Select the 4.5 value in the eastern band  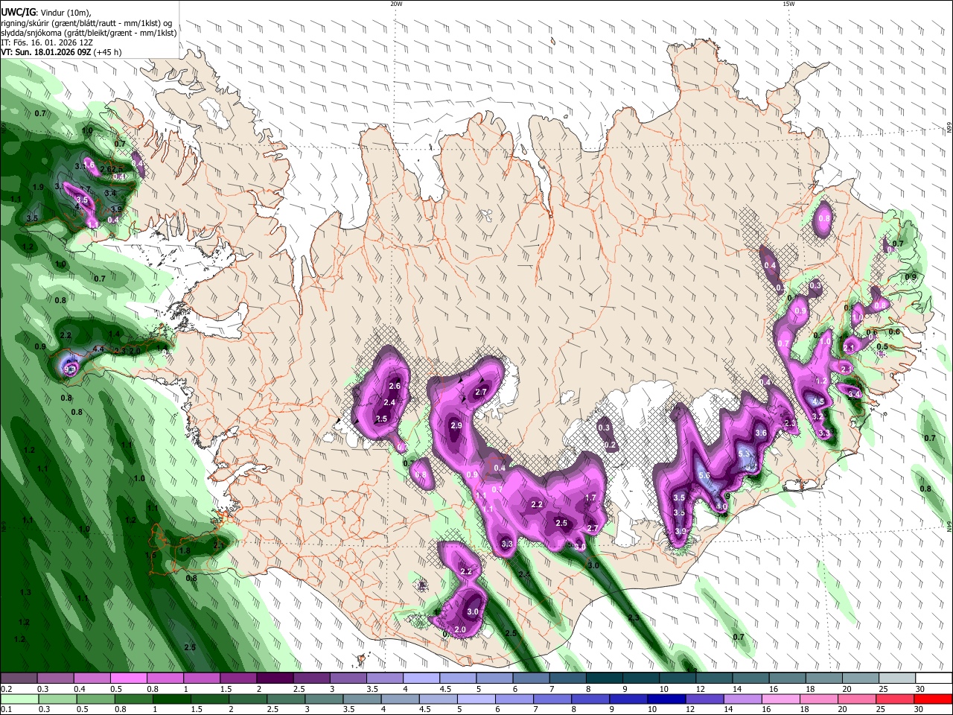point(817,402)
